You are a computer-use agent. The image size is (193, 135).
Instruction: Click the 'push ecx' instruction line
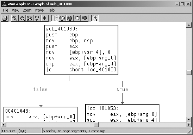[62, 47]
